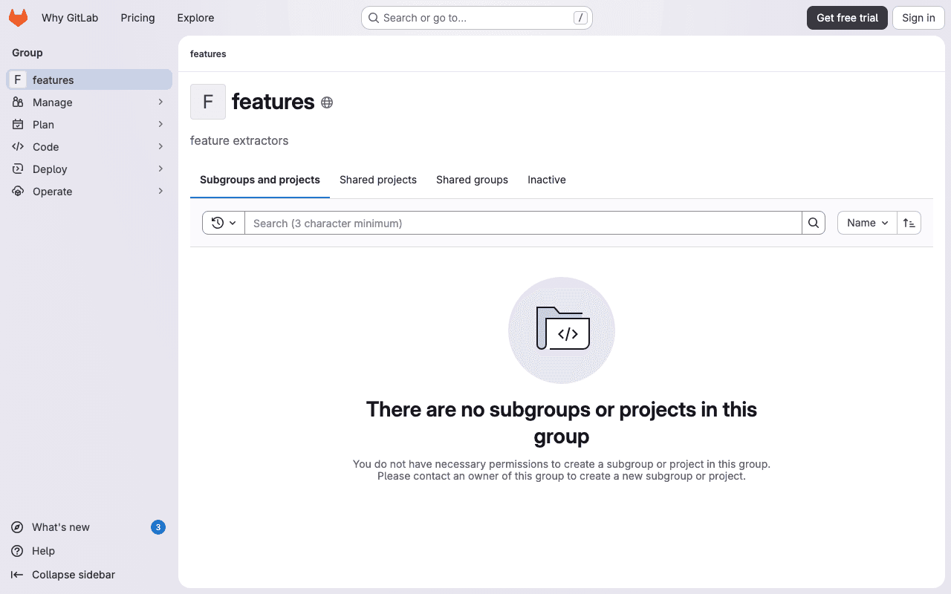Click the Get free trial button
This screenshot has width=951, height=594.
(x=847, y=17)
